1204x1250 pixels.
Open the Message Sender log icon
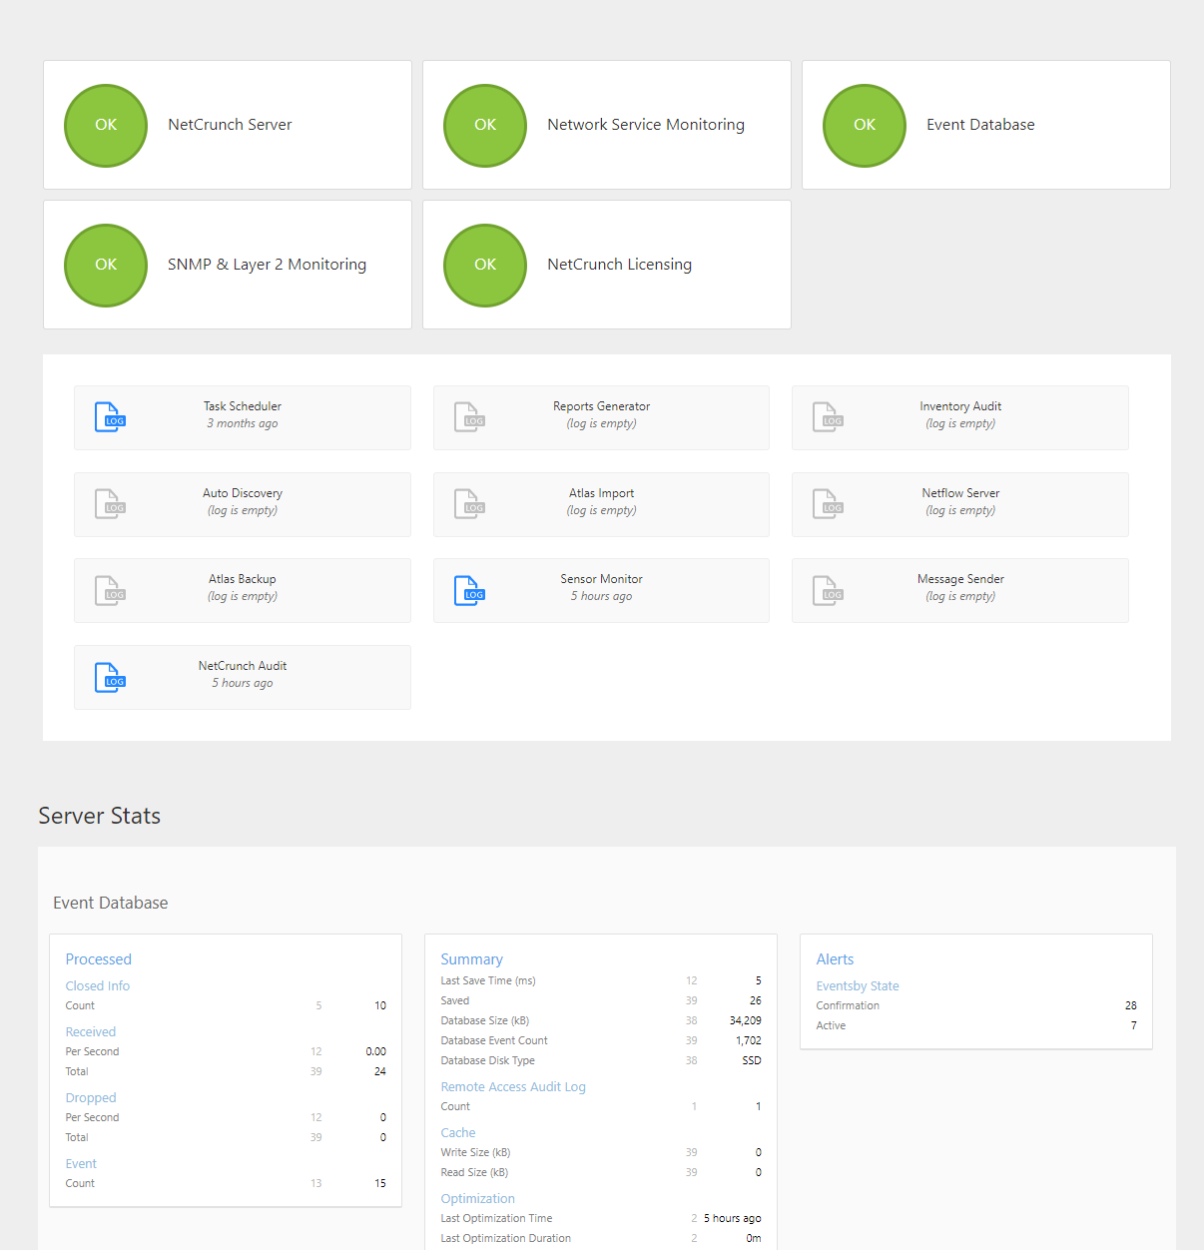[x=828, y=590]
